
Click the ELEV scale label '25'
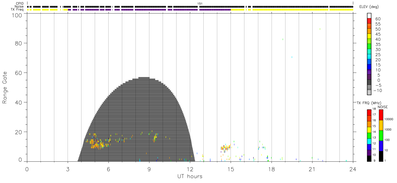(378, 55)
